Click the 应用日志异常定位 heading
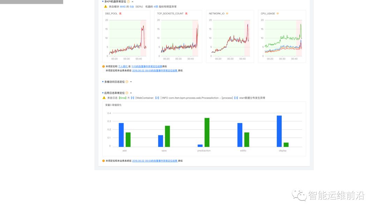377x212 pixels. 114,93
